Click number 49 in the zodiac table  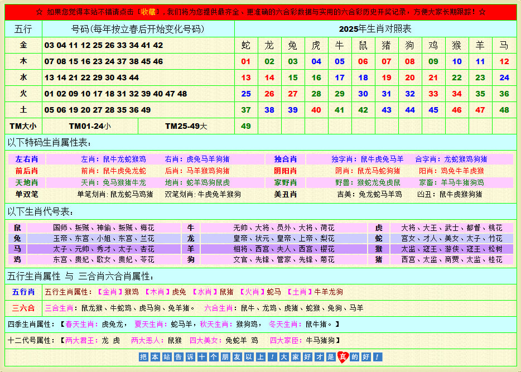click(246, 126)
